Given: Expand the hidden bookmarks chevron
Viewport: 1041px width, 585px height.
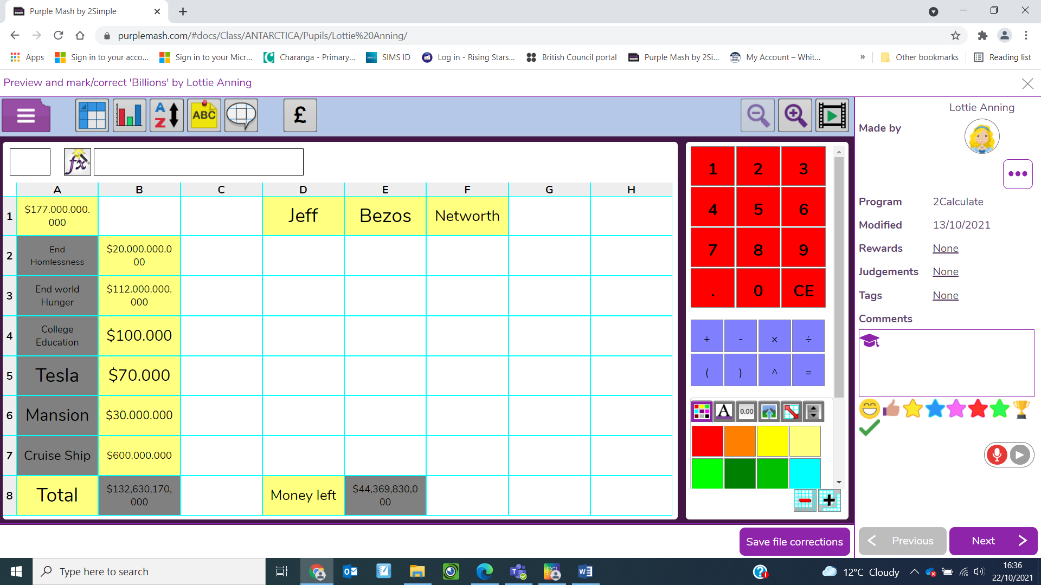Looking at the screenshot, I should [x=863, y=57].
